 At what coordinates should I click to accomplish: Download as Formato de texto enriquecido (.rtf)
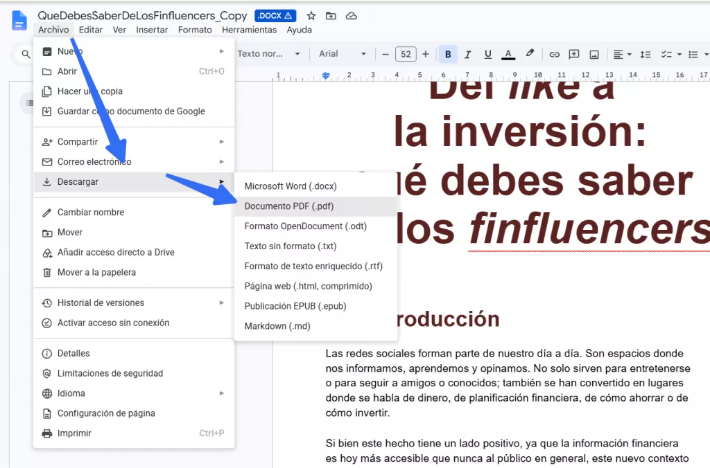pyautogui.click(x=315, y=266)
